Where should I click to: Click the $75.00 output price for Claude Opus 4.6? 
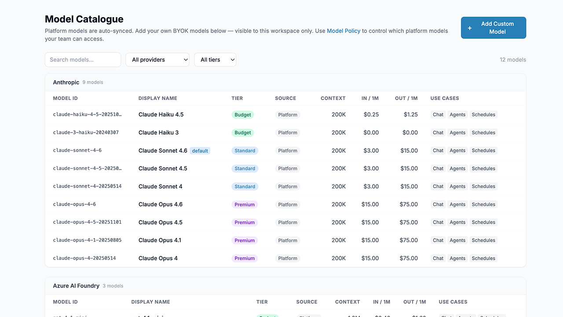tap(409, 204)
